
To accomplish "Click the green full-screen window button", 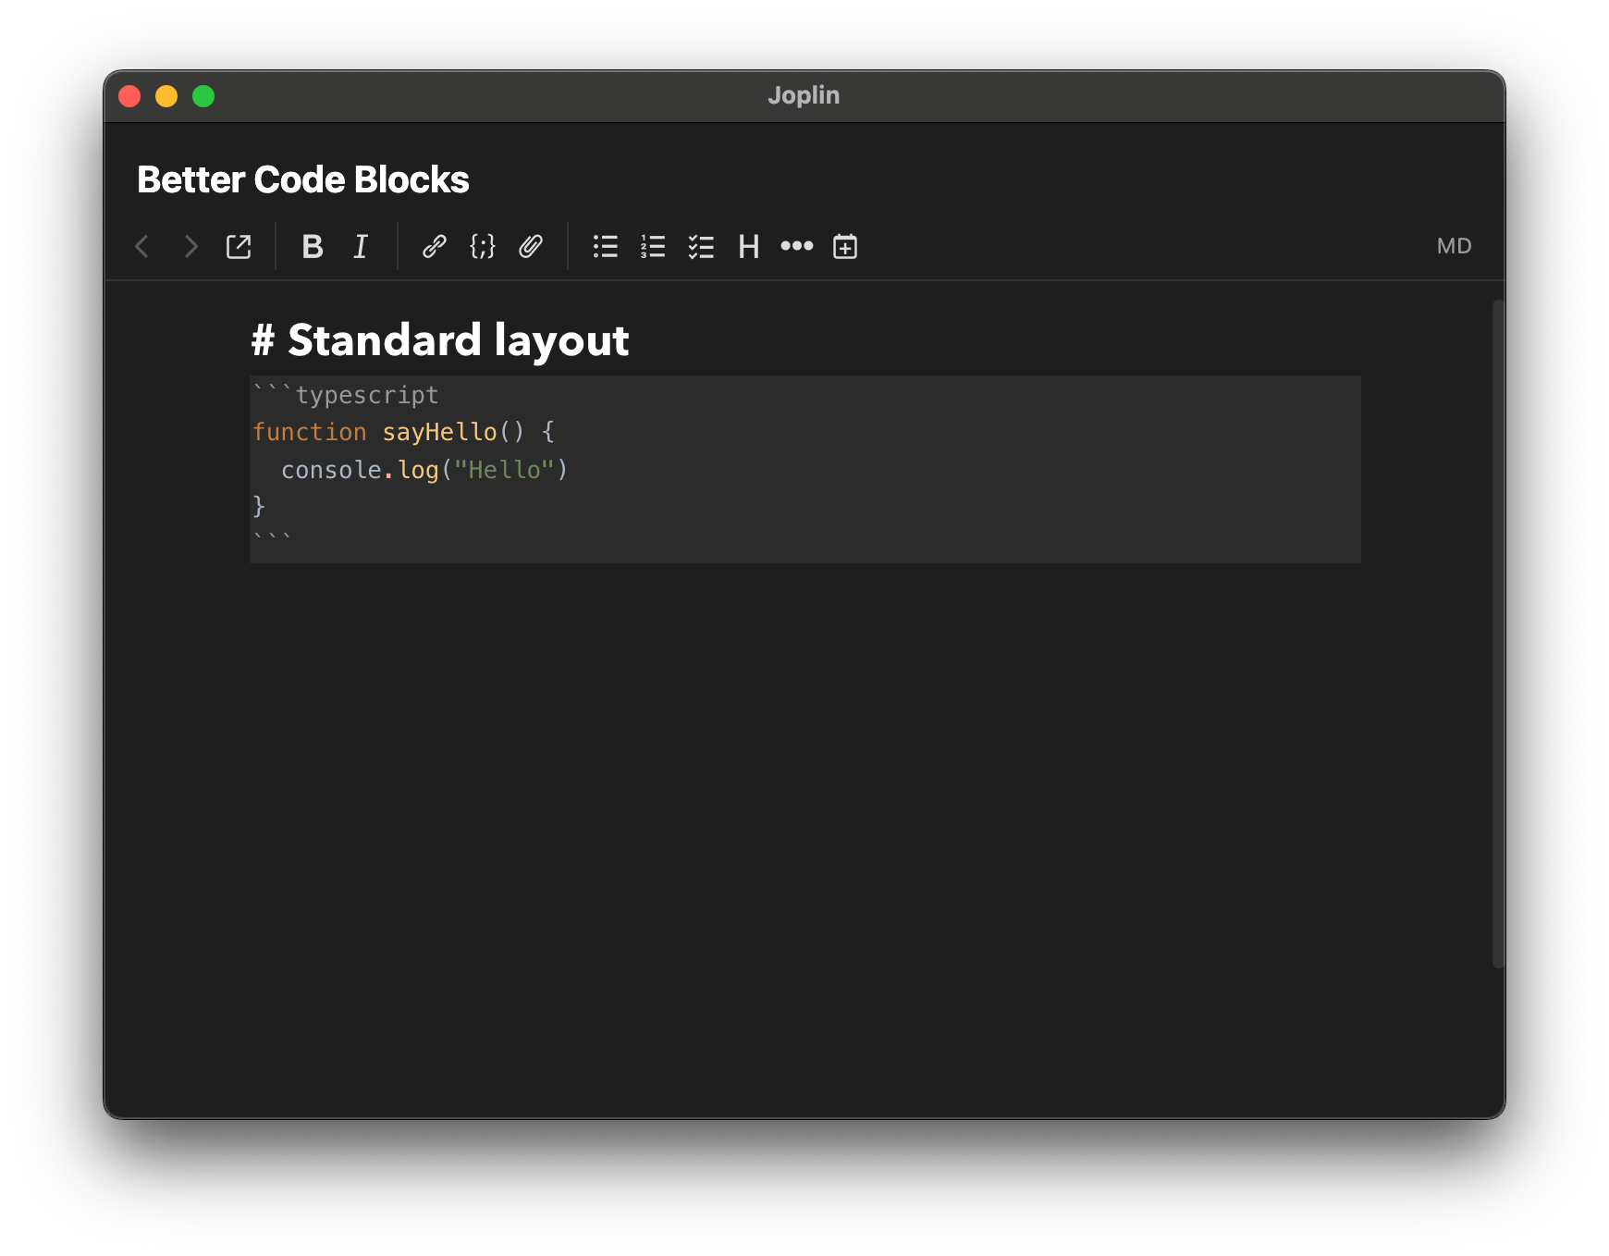I will [x=203, y=95].
